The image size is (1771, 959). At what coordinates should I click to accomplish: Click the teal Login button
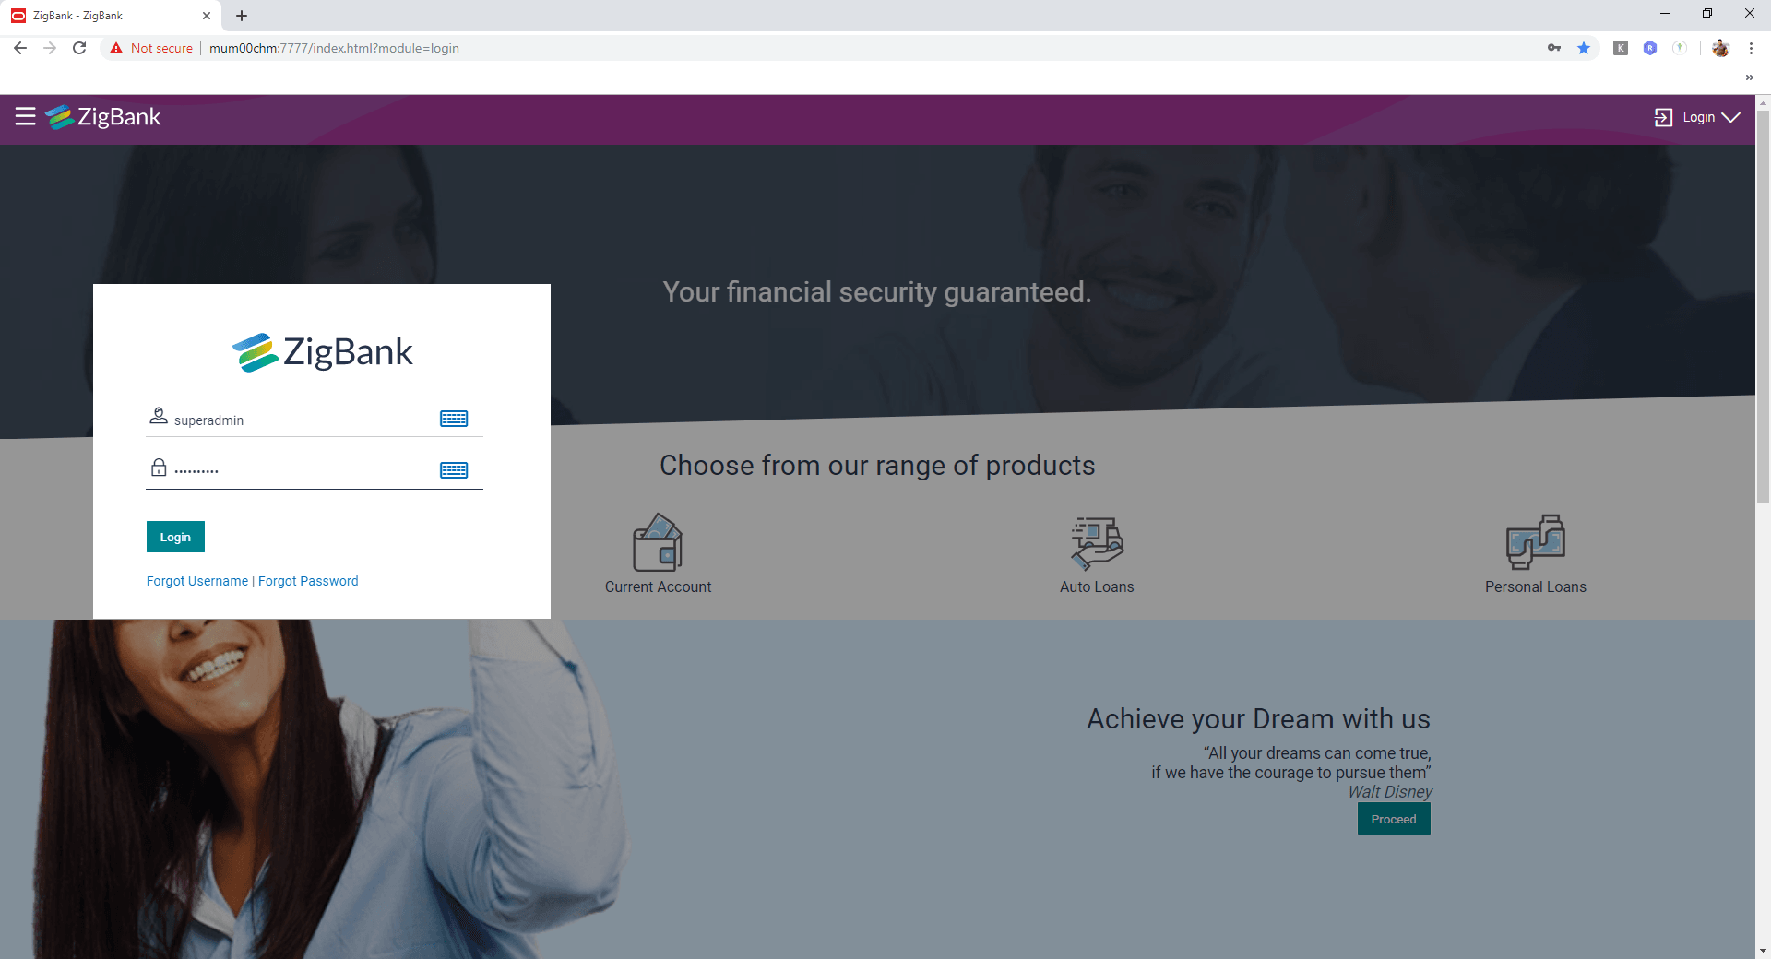point(175,537)
